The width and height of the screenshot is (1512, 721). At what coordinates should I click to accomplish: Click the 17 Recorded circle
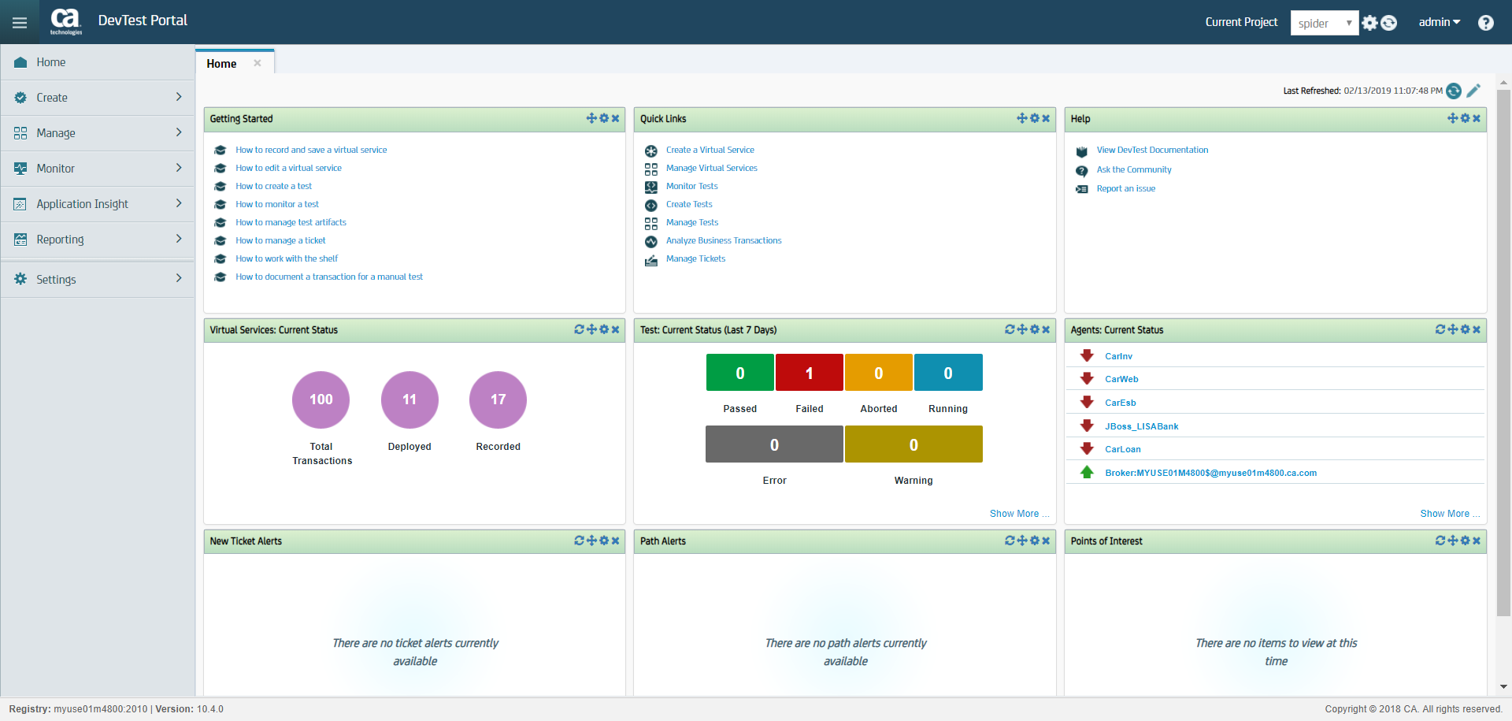click(498, 400)
